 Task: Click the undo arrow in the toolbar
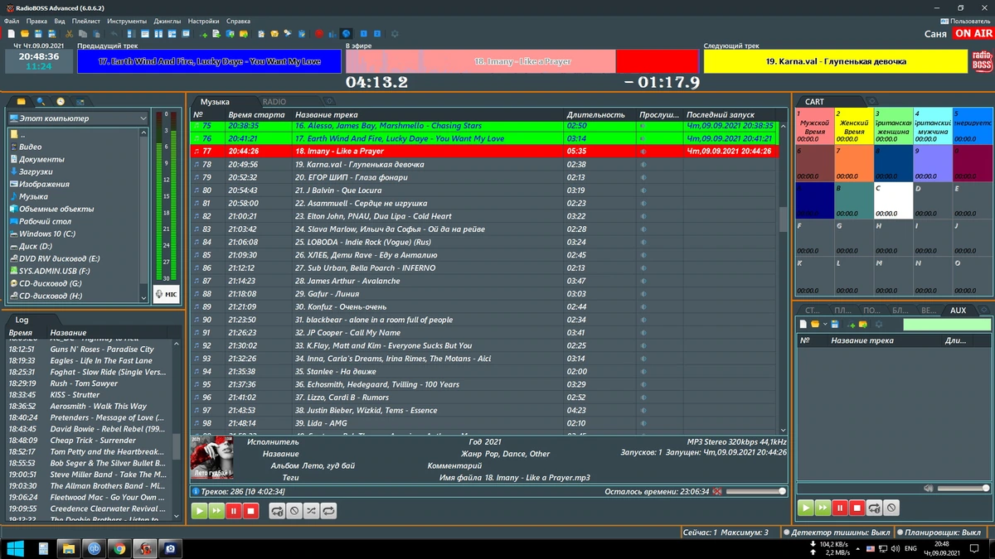(114, 34)
